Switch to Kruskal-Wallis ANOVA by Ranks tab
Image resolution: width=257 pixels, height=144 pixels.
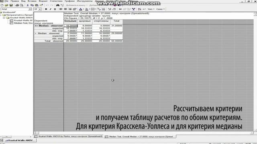click(x=69, y=136)
